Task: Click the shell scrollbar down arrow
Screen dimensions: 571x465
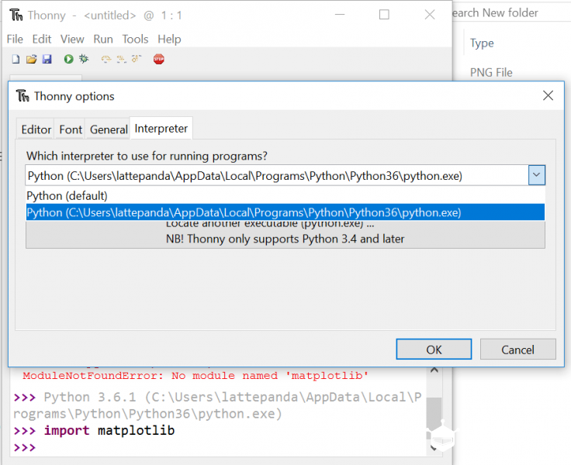Action: [434, 447]
